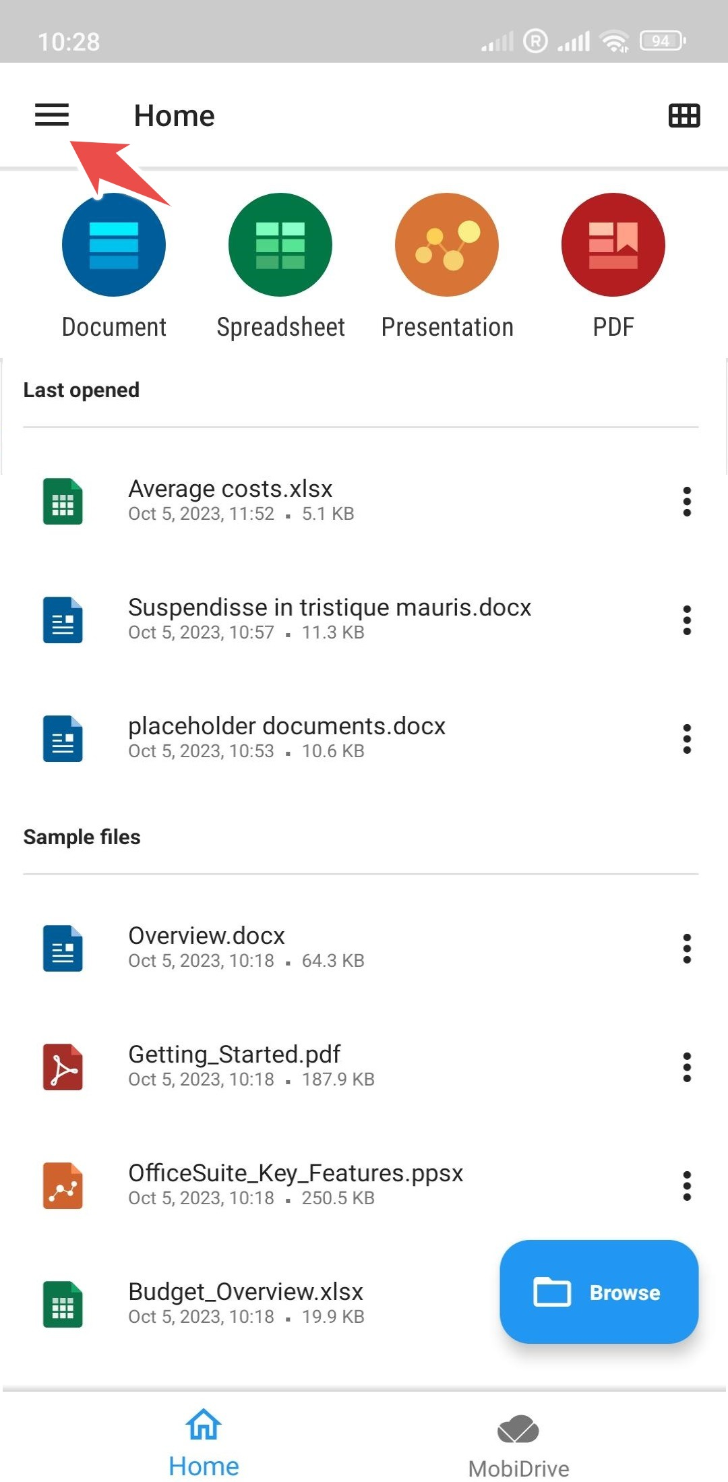728x1482 pixels.
Task: Create a new Spreadsheet
Action: [x=280, y=245]
